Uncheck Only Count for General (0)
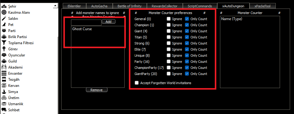 click(187, 19)
